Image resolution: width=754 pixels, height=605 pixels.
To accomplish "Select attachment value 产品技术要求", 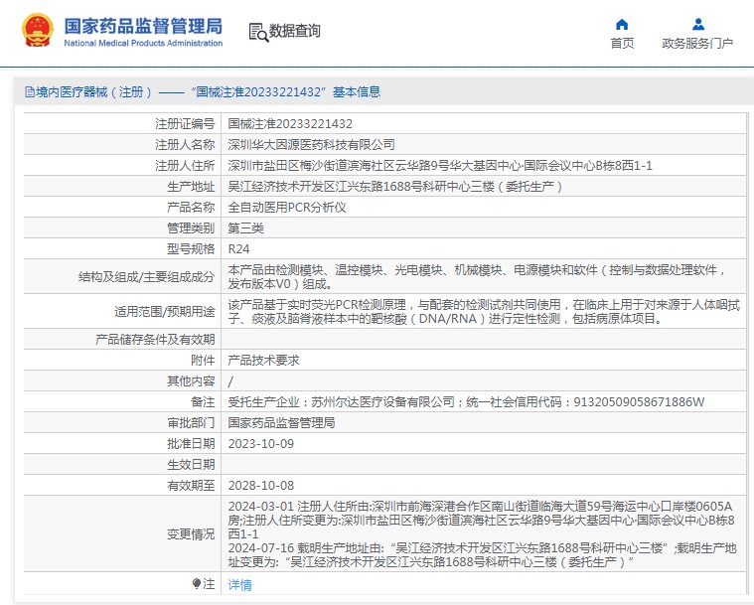I will [x=263, y=361].
